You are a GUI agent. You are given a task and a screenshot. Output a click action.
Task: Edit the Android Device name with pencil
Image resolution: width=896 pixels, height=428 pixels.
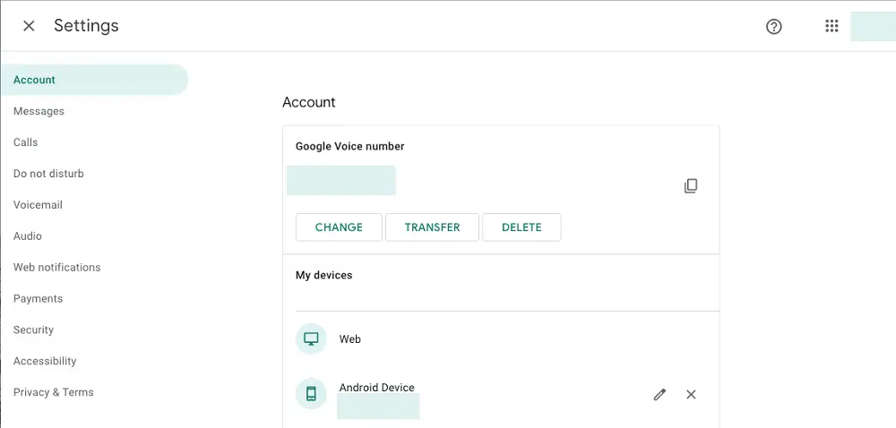point(659,394)
